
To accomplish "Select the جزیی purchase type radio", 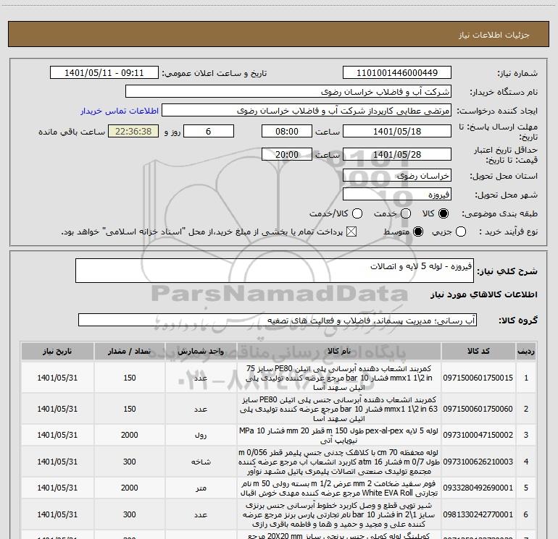I will [x=460, y=232].
